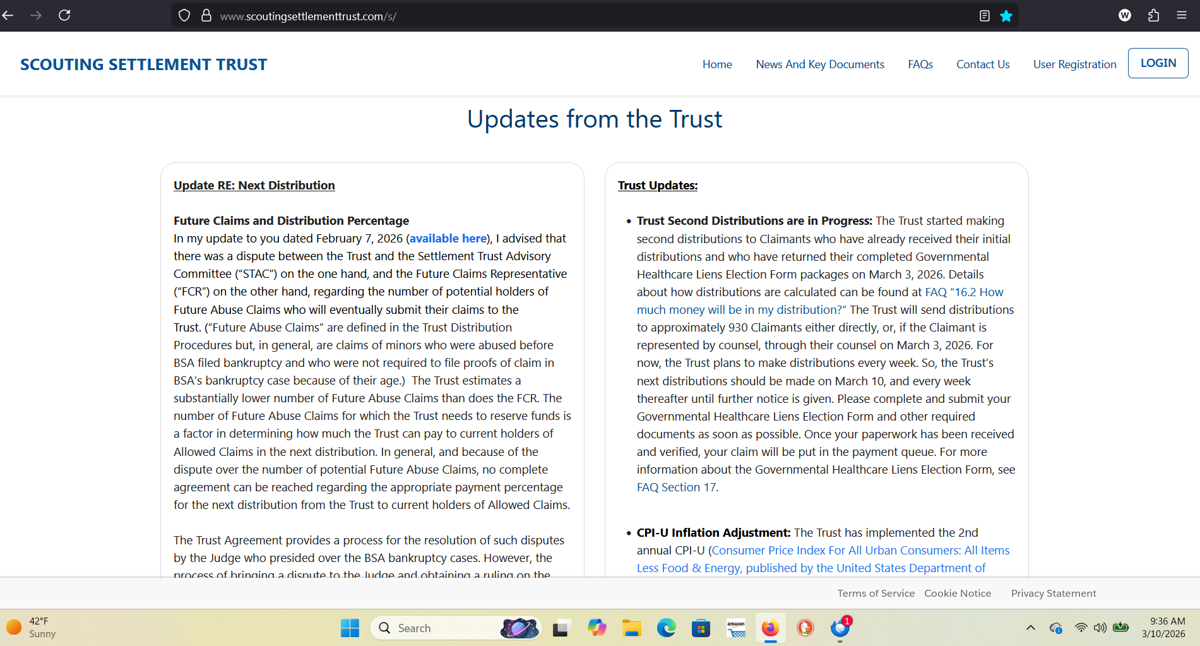Image resolution: width=1200 pixels, height=646 pixels.
Task: Open the Home navigation item
Action: 717,64
